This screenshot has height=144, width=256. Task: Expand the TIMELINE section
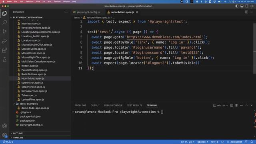tap(18, 138)
